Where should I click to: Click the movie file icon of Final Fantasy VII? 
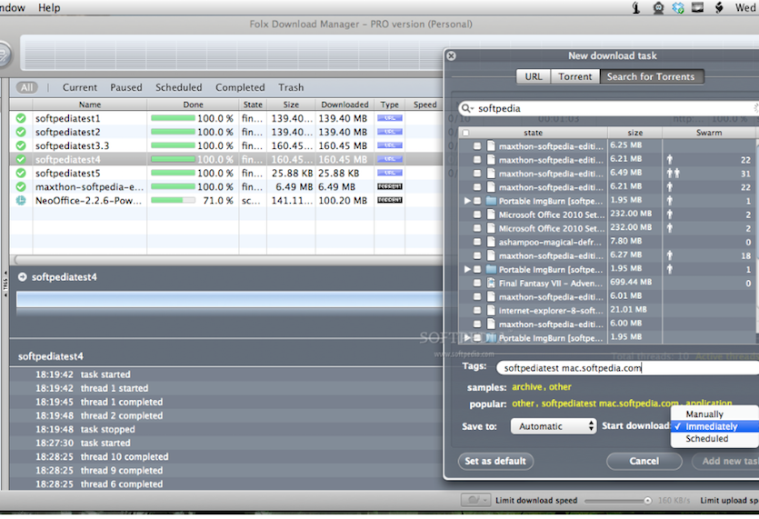(491, 283)
